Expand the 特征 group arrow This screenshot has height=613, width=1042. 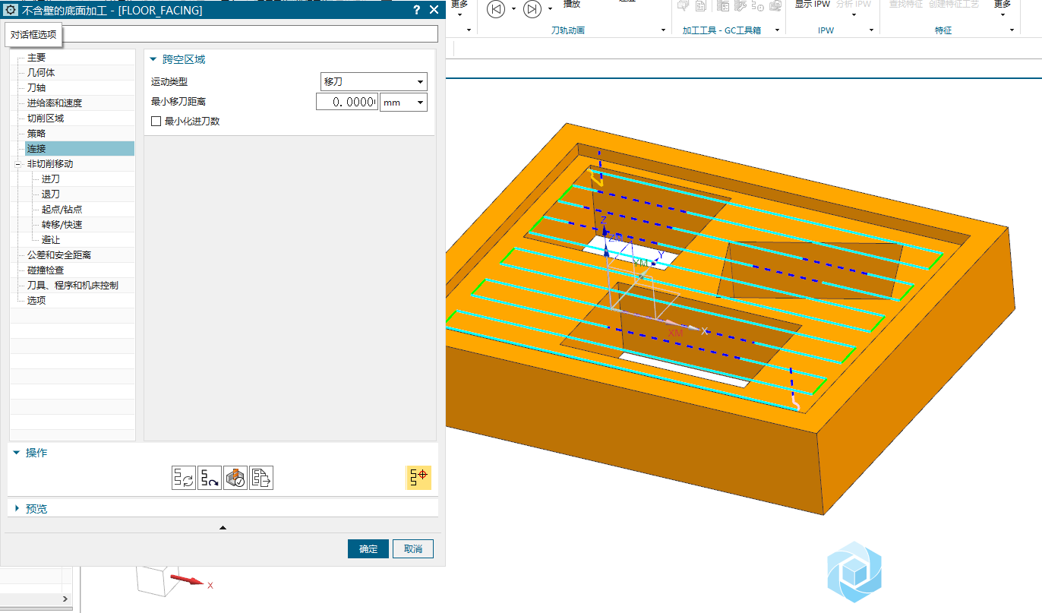click(1012, 30)
